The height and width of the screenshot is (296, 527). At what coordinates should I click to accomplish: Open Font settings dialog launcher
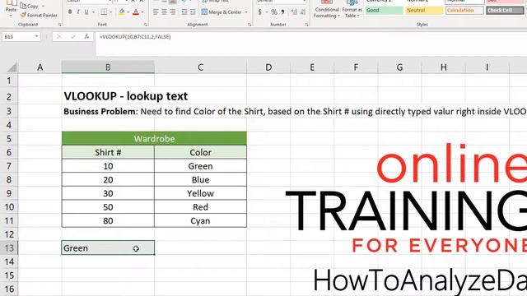(x=146, y=25)
